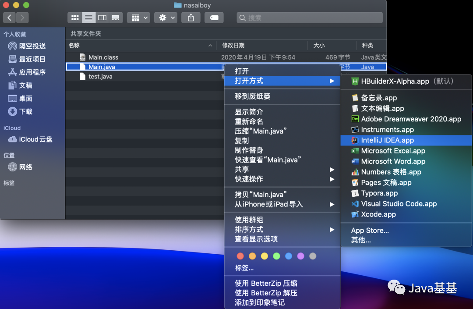Viewport: 473px width, 309px height.
Task: Expand the 排序方式 submenu
Action: point(282,230)
